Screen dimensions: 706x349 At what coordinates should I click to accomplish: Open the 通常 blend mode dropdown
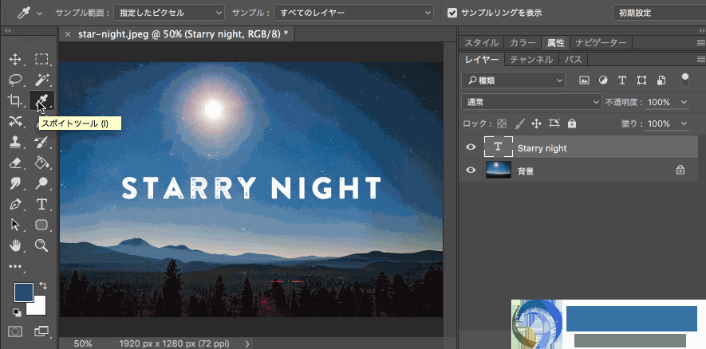[x=531, y=102]
